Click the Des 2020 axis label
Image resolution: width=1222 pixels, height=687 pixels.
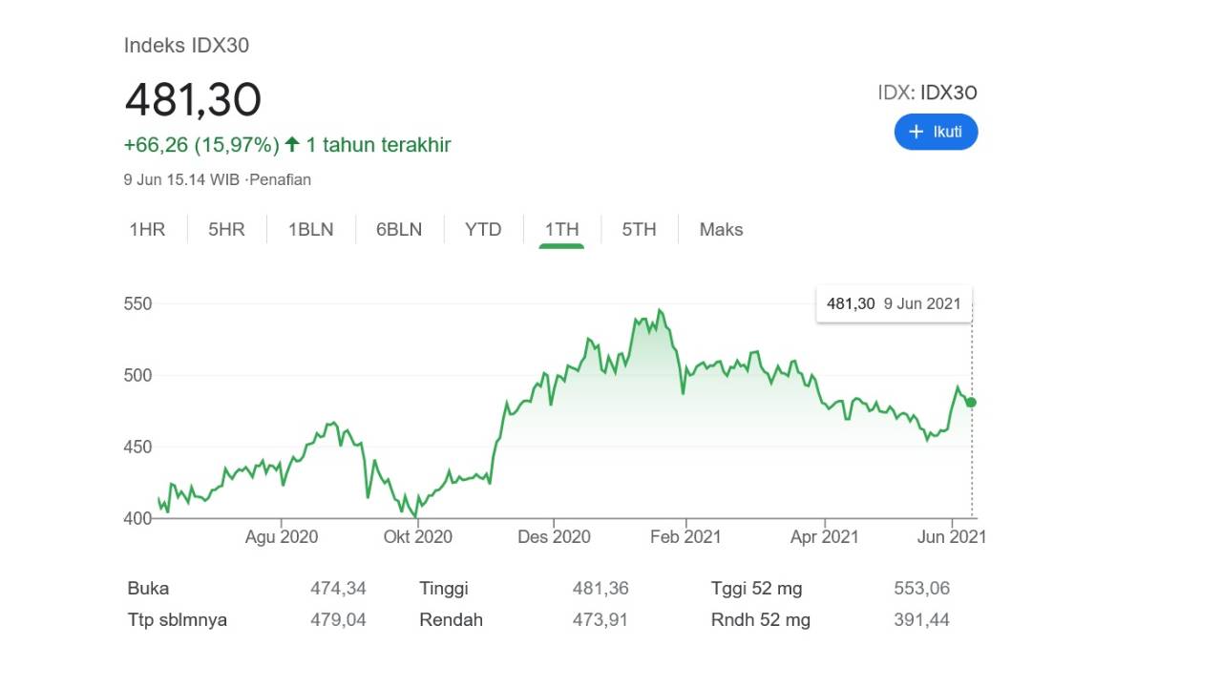tap(554, 537)
